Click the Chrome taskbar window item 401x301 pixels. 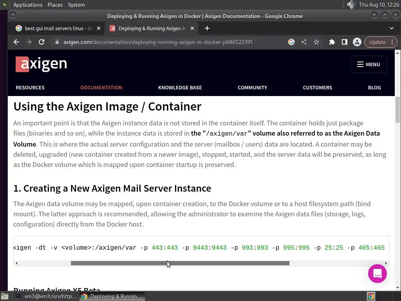click(112, 296)
